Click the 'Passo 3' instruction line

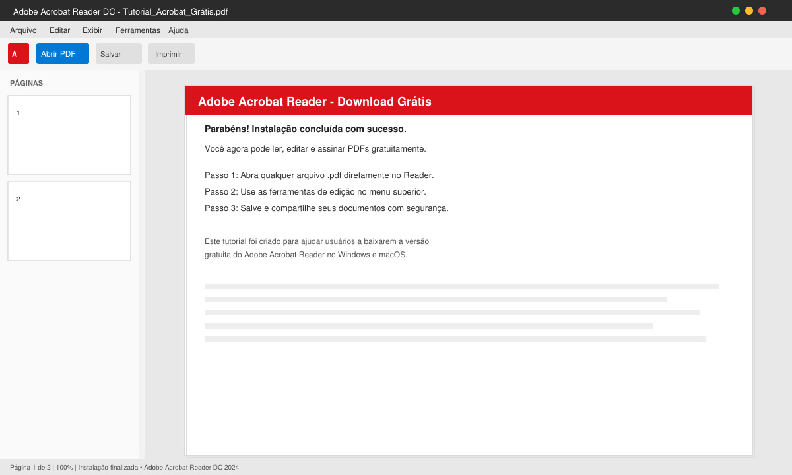[327, 208]
